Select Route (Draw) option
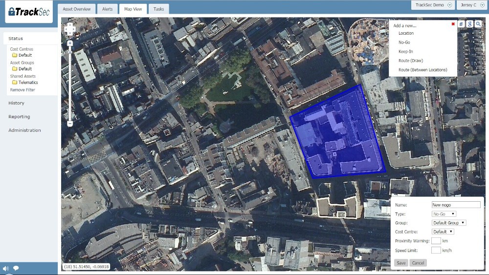Viewport: 489px width, 275px height. (x=411, y=61)
